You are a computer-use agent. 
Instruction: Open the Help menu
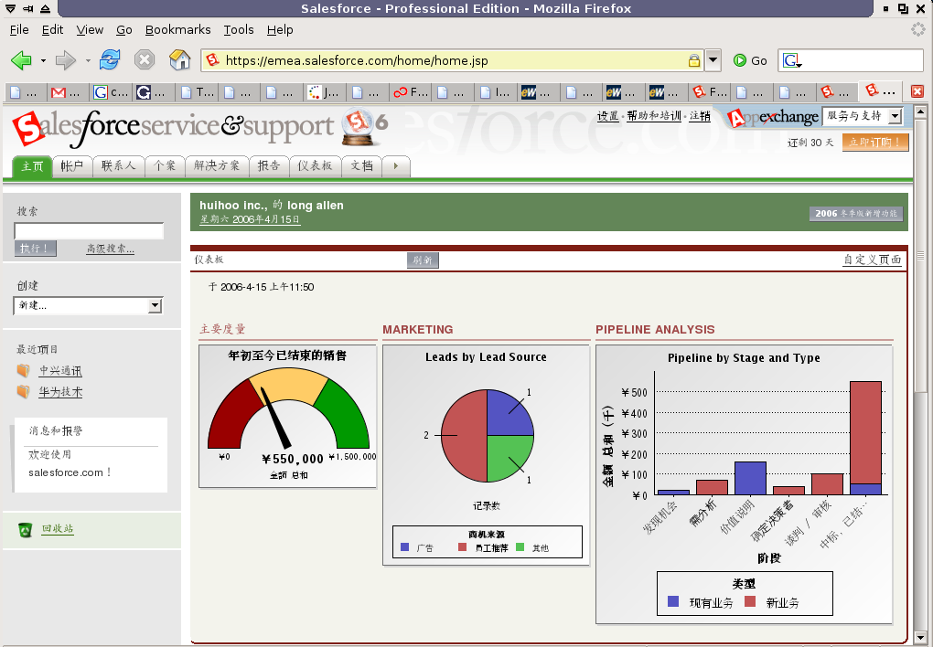point(280,30)
